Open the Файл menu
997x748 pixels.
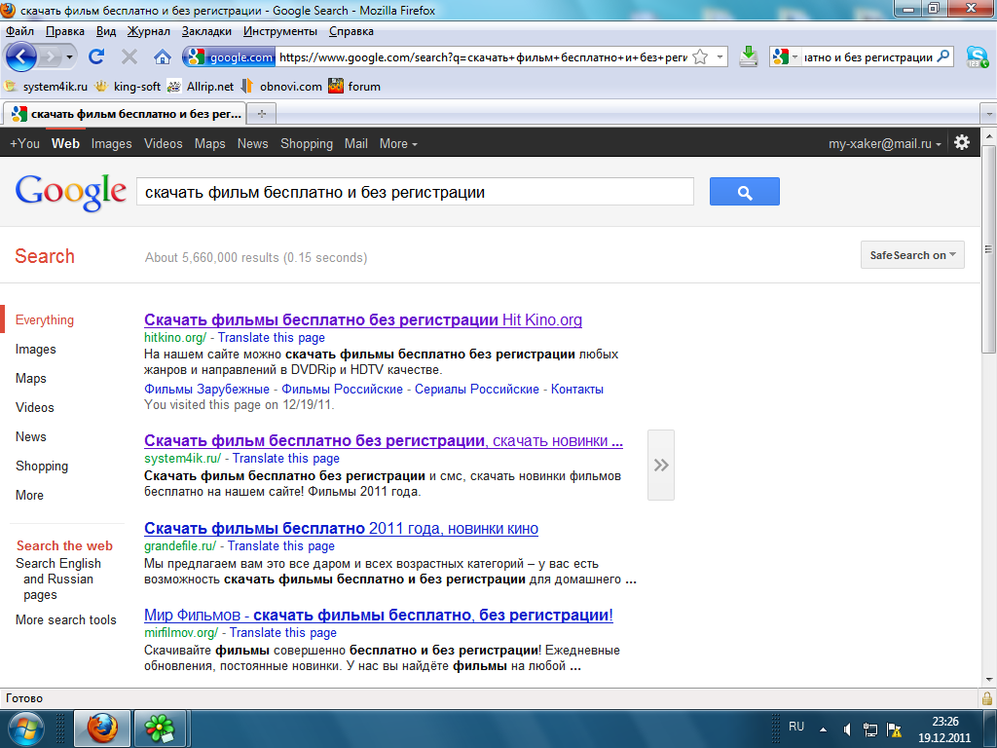(19, 31)
